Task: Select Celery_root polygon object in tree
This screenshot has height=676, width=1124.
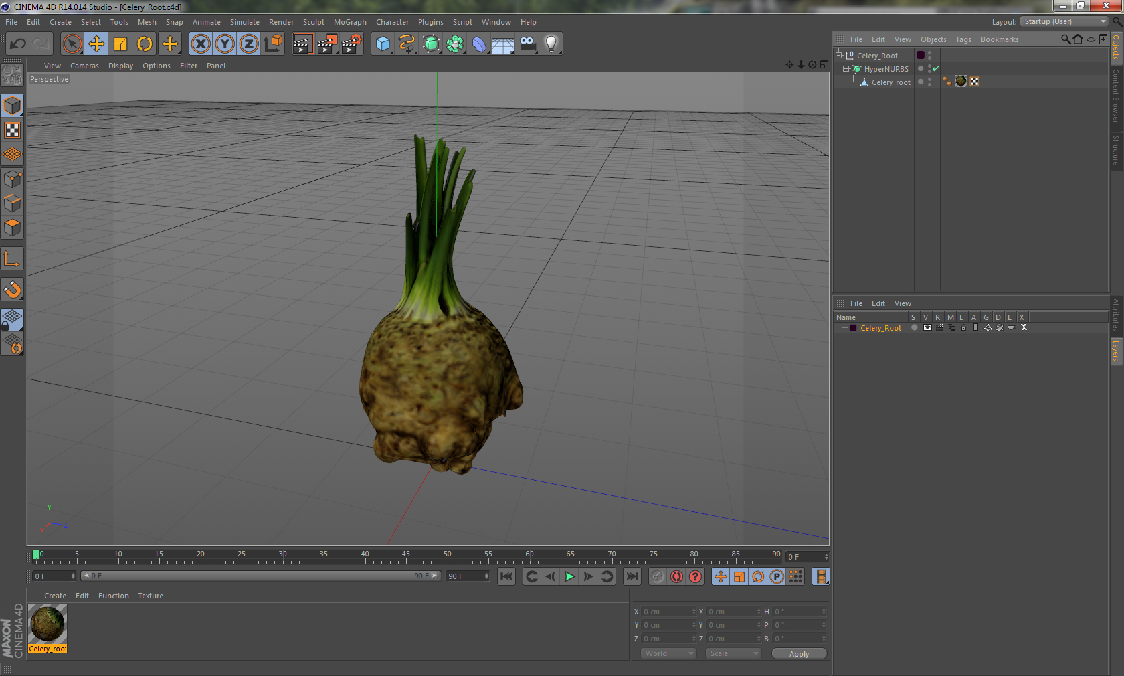Action: click(x=891, y=82)
